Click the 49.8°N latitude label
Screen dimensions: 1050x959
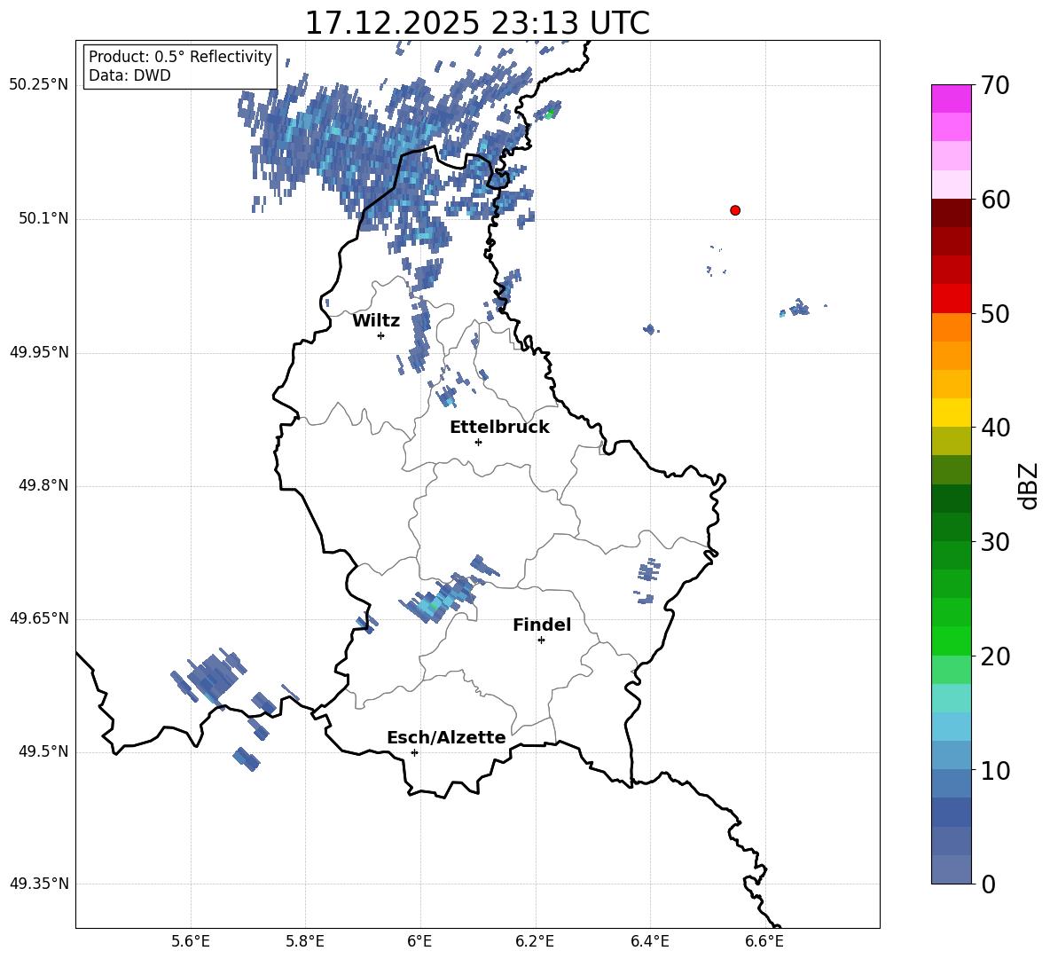tap(43, 485)
